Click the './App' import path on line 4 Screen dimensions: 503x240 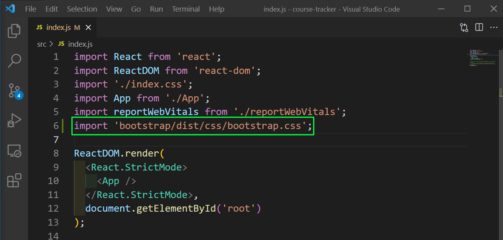point(185,98)
